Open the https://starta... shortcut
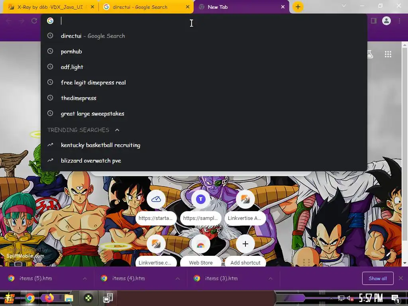Screen dimensions: 408x306 [x=156, y=208]
